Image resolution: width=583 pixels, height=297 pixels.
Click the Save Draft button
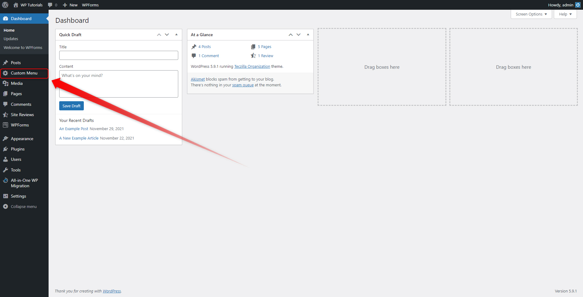tap(71, 106)
